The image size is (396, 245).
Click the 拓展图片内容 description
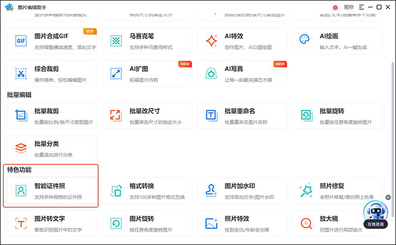pos(144,80)
